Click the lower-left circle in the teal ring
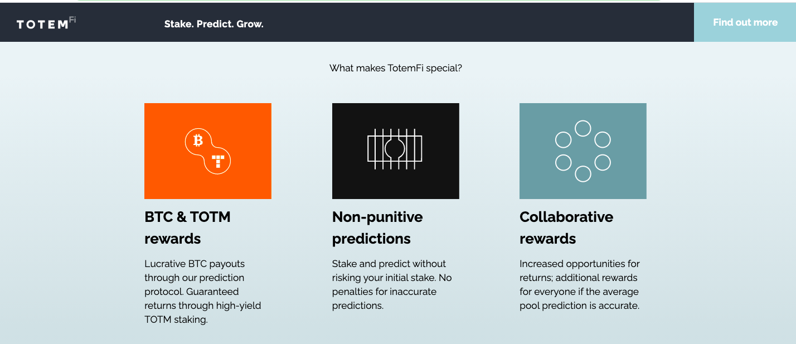 point(564,162)
